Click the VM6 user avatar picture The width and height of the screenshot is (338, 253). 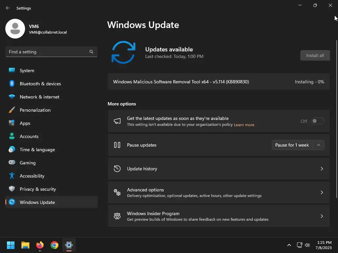coord(15,29)
